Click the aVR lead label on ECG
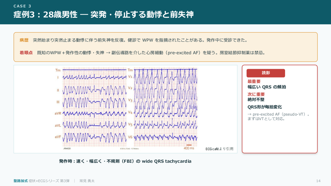 coord(58,113)
